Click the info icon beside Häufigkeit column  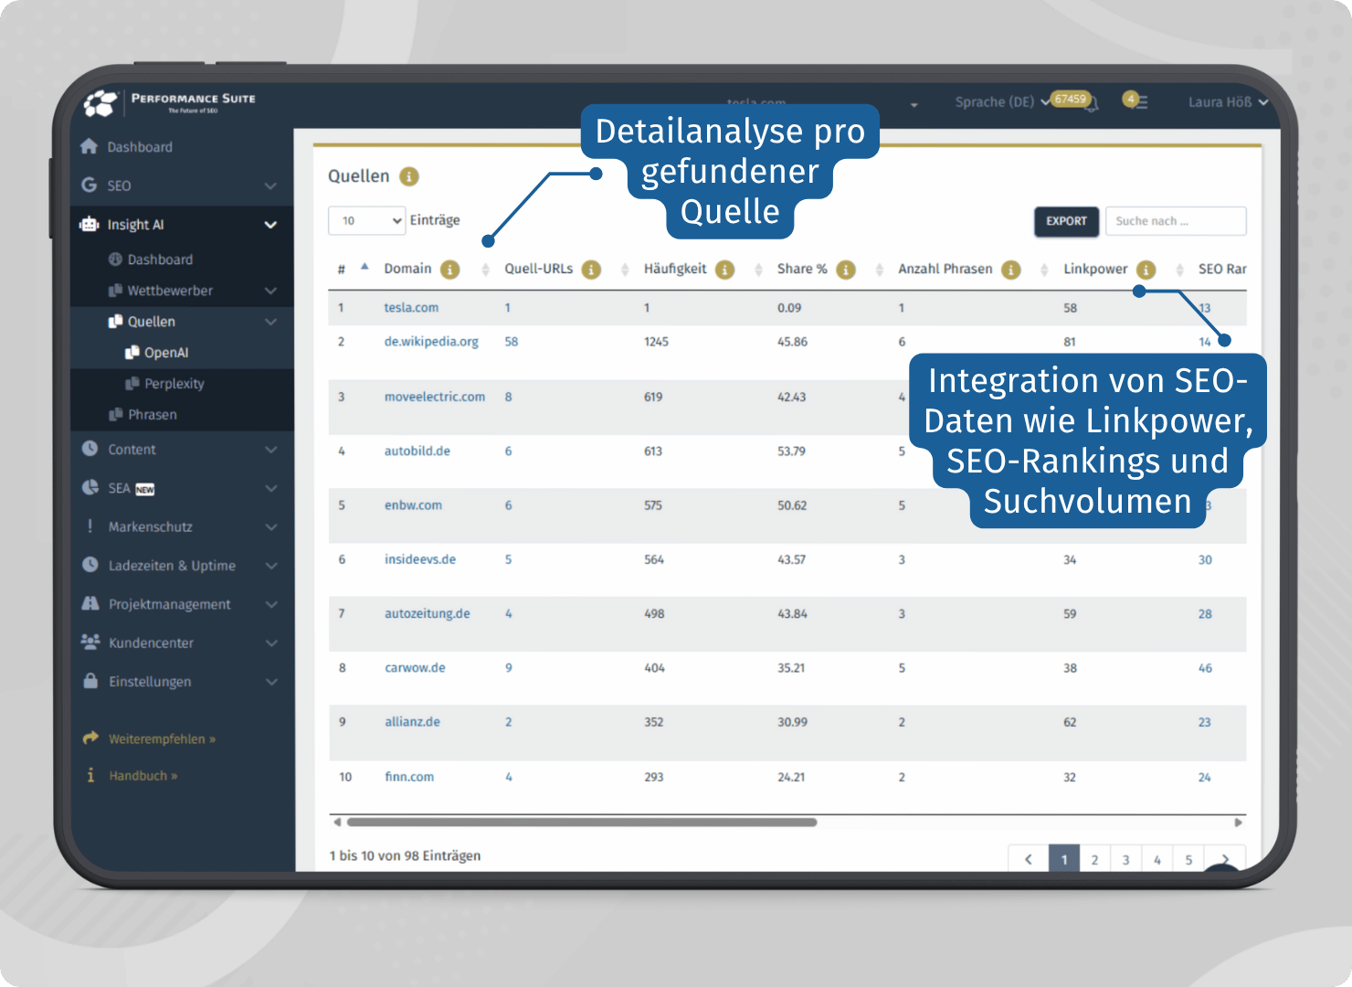click(x=725, y=270)
